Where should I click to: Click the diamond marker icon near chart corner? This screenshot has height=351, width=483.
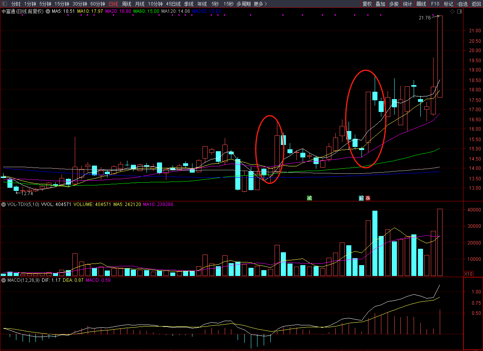point(452,12)
